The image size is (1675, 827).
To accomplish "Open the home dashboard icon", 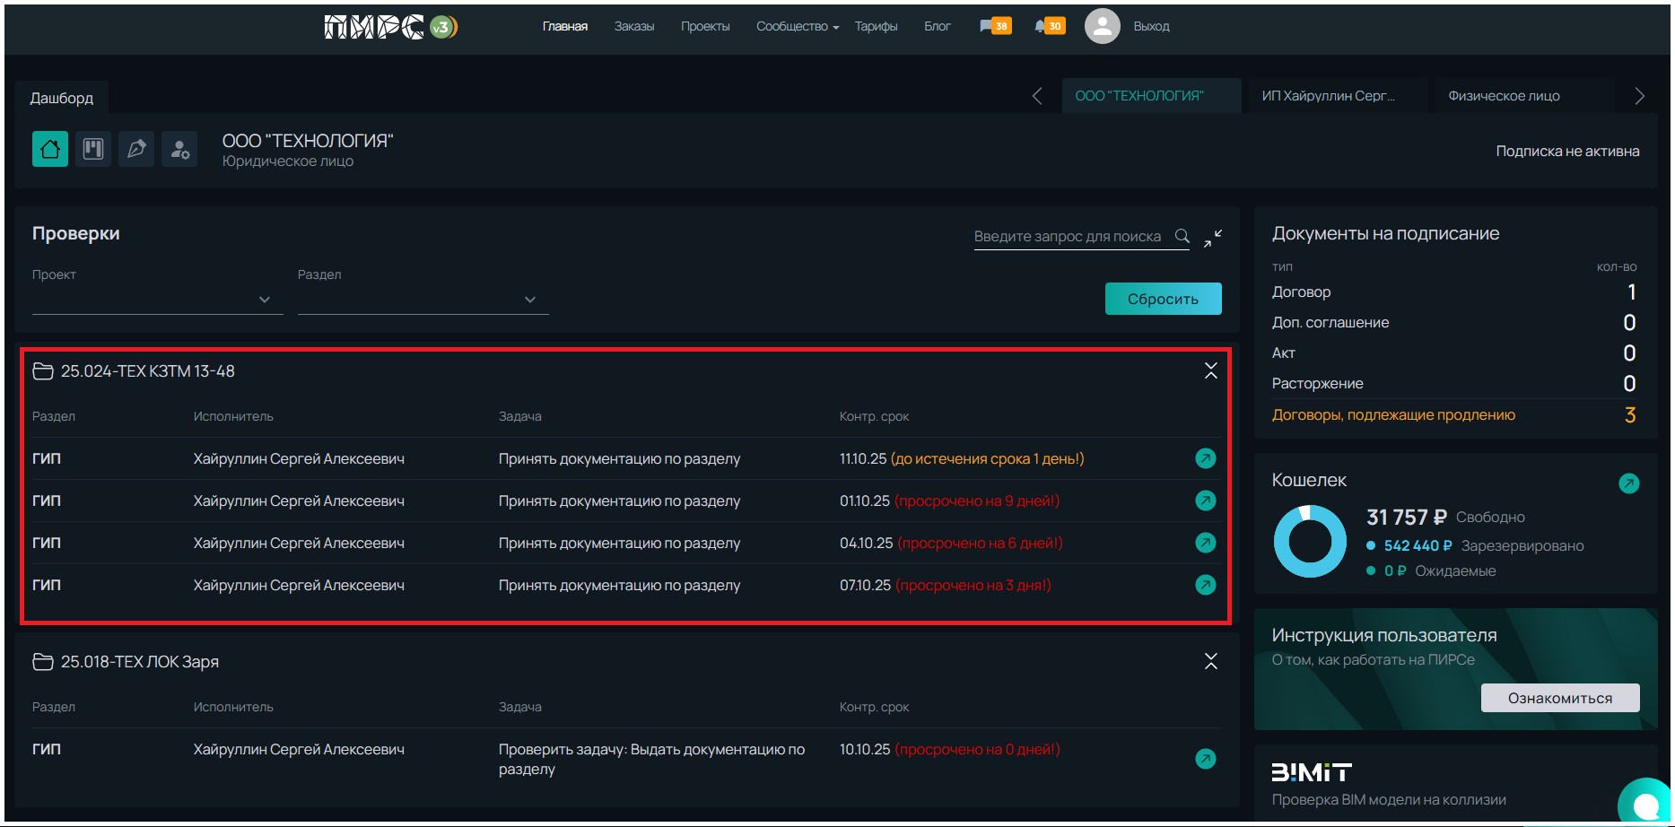I will [50, 149].
